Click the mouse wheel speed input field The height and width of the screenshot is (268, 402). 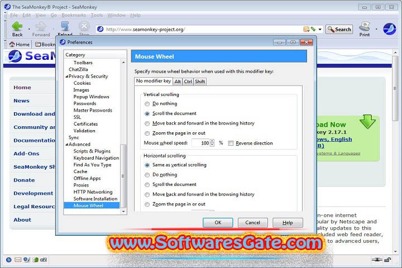pyautogui.click(x=201, y=143)
